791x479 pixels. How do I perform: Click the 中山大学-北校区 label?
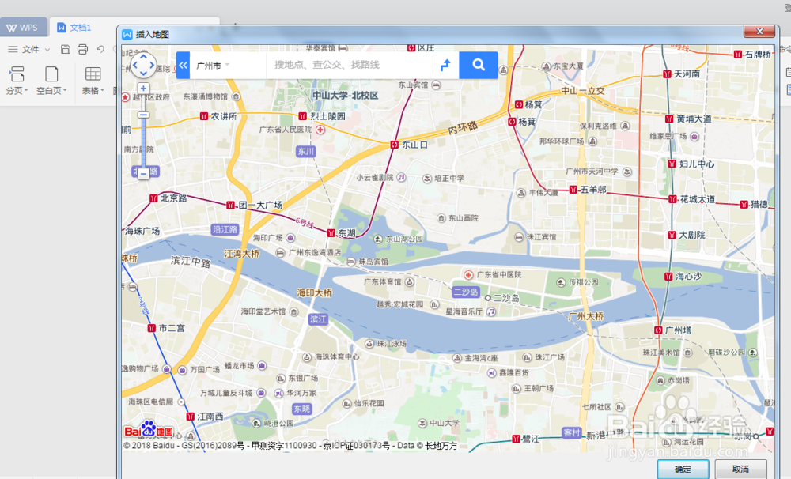tap(345, 96)
